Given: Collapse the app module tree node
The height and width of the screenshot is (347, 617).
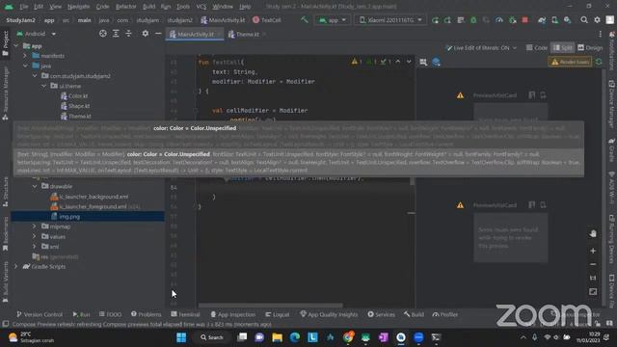Looking at the screenshot, I should pos(16,46).
